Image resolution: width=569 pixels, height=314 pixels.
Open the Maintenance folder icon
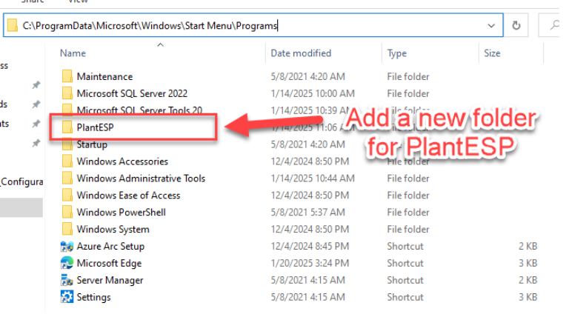tap(67, 76)
